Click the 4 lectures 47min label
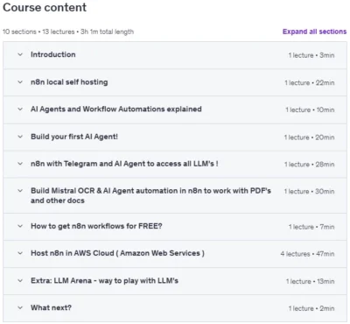350x324 pixels. 307,254
